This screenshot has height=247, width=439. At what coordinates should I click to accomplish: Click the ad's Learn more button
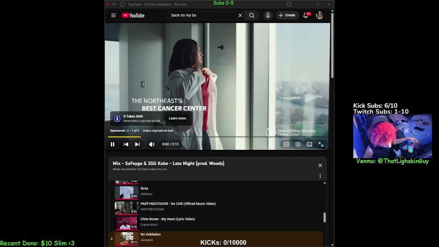click(x=177, y=118)
